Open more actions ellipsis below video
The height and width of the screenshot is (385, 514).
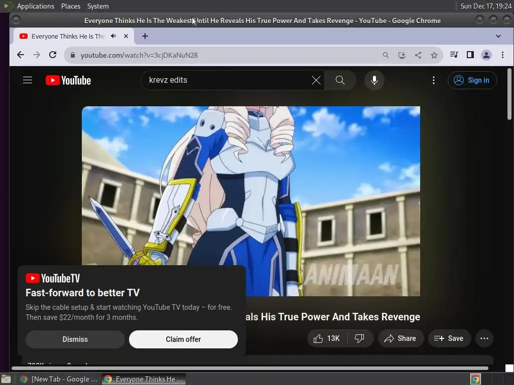point(484,338)
